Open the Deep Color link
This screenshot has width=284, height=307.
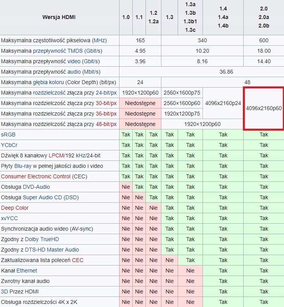tap(15, 208)
